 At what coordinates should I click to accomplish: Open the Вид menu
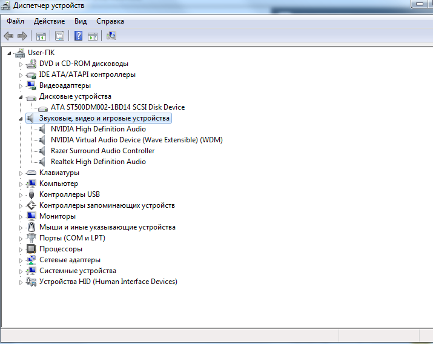tap(81, 21)
